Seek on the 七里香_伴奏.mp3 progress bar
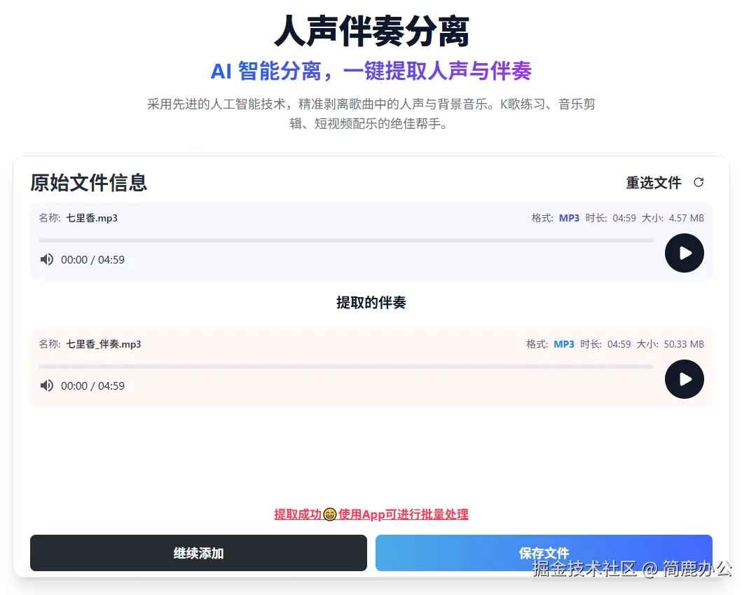 (346, 367)
